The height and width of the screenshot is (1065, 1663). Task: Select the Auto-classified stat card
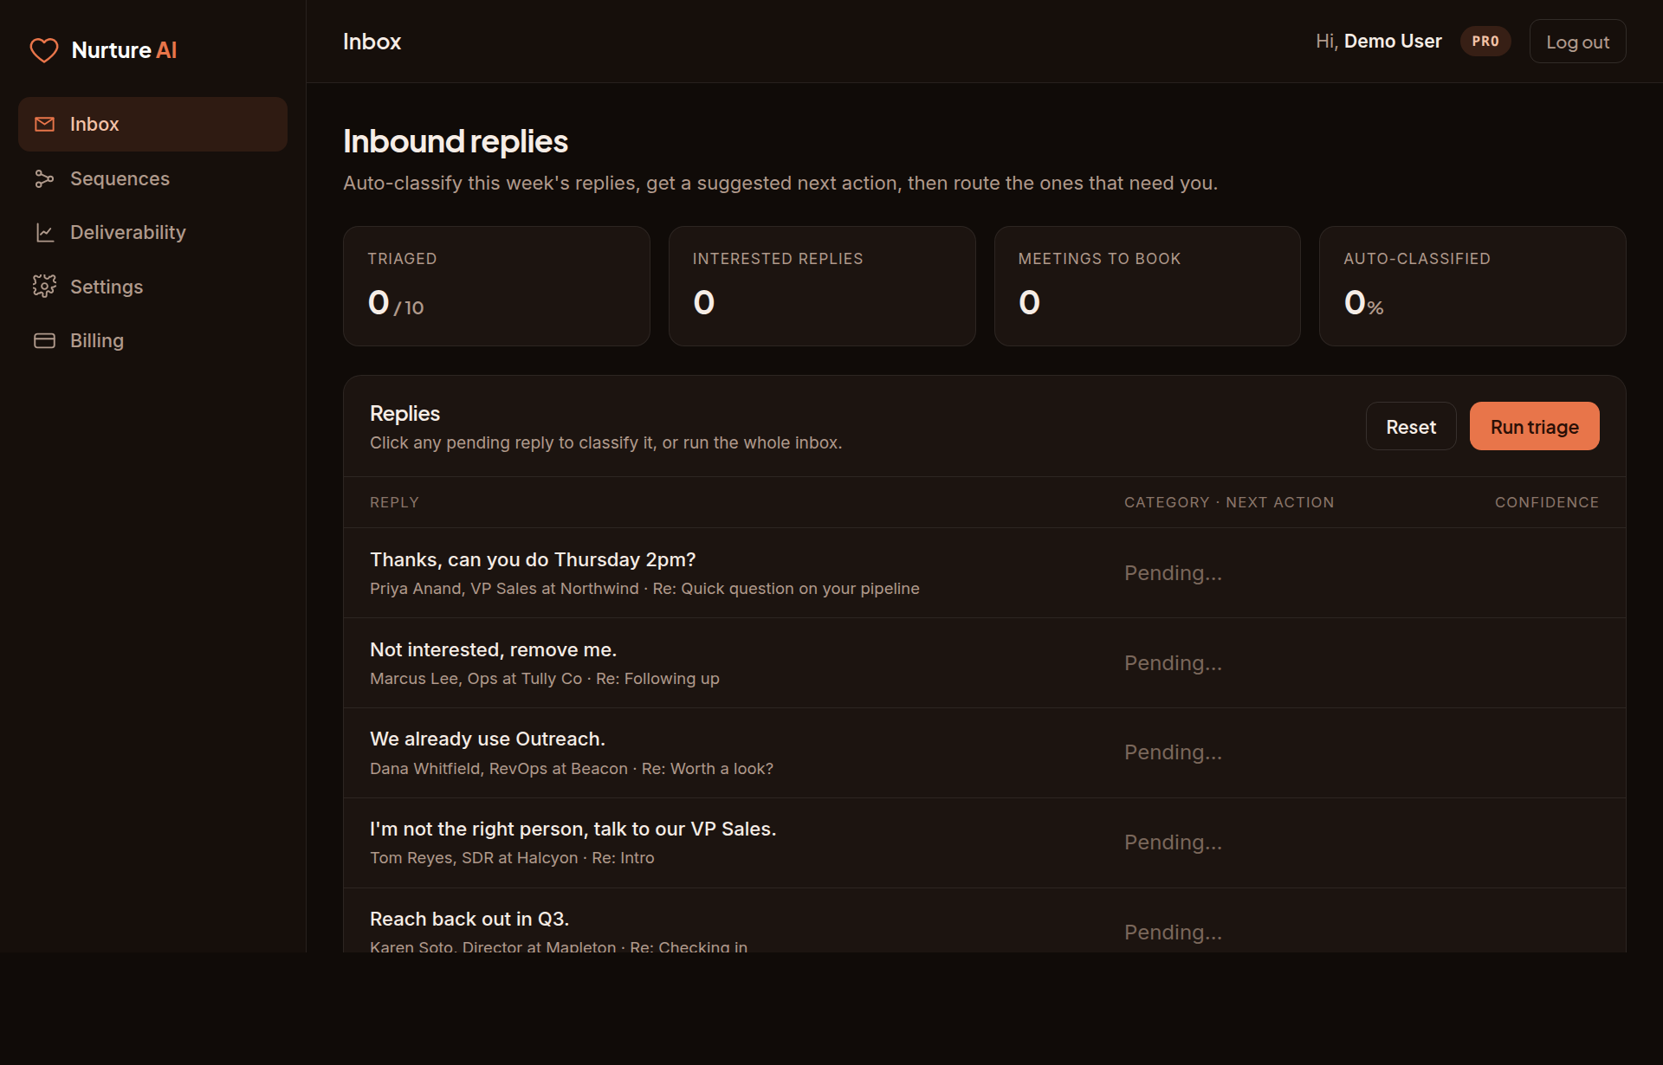1472,286
